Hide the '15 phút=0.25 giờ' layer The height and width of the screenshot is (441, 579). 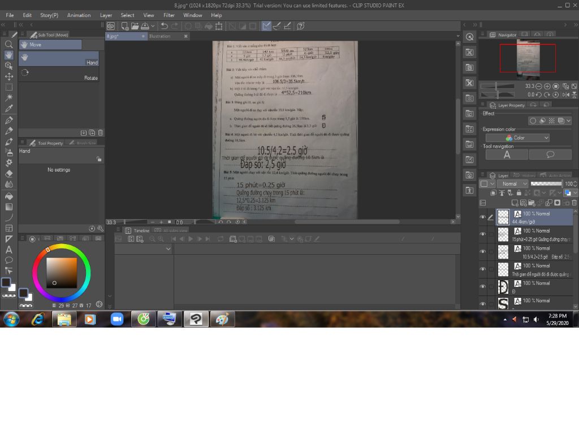pos(483,234)
